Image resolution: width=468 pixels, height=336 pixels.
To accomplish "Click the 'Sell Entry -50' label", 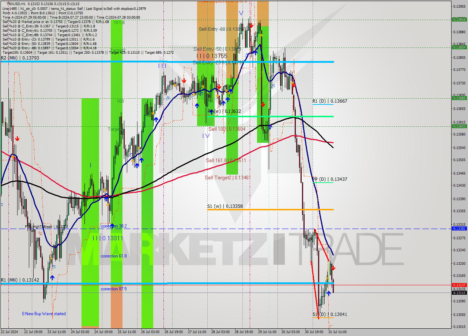I will tap(218, 49).
